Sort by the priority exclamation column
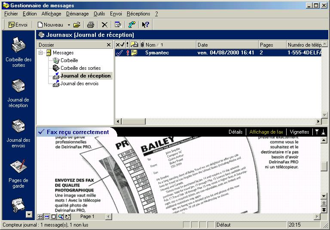 [127, 45]
